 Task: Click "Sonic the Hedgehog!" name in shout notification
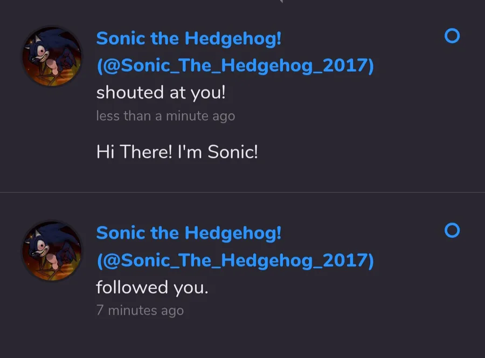(189, 39)
